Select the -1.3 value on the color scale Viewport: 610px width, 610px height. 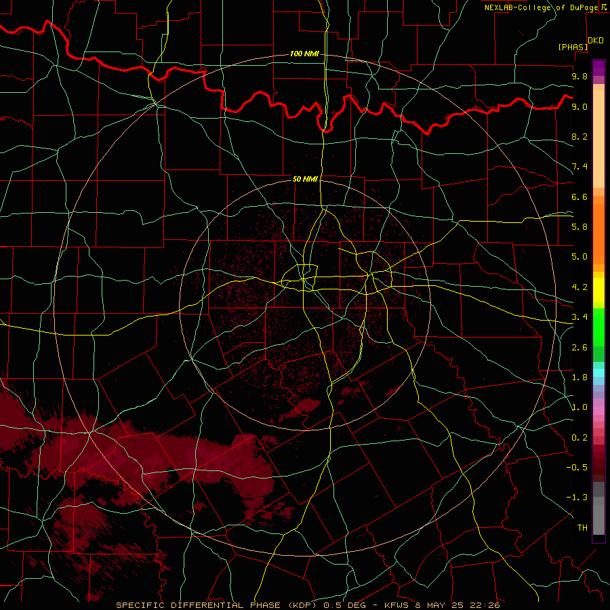click(x=577, y=497)
